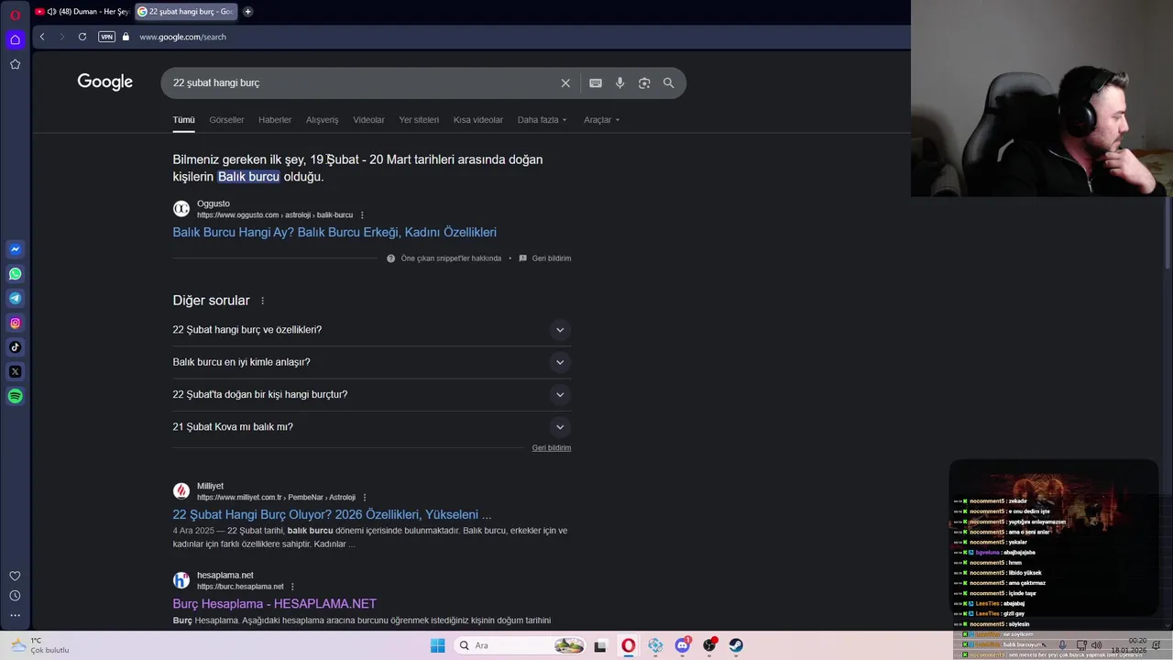Click the Oggusto site favicon
Image resolution: width=1173 pixels, height=660 pixels.
coord(181,209)
